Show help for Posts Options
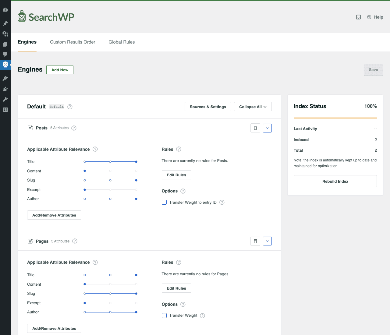This screenshot has height=335, width=390. [x=183, y=191]
